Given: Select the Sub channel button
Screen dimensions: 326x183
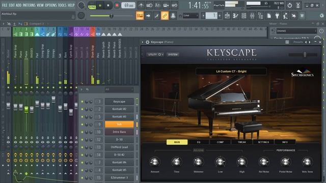Looking at the screenshot, I should 119,124.
